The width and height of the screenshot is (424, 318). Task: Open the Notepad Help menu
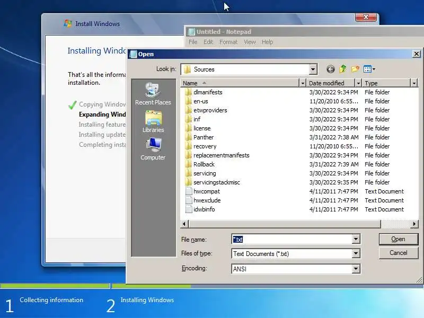(x=268, y=42)
